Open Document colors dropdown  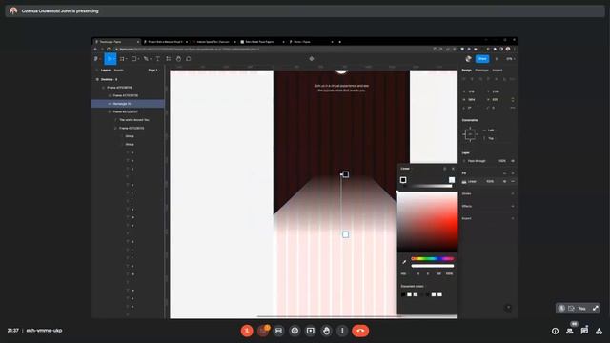[x=413, y=286]
